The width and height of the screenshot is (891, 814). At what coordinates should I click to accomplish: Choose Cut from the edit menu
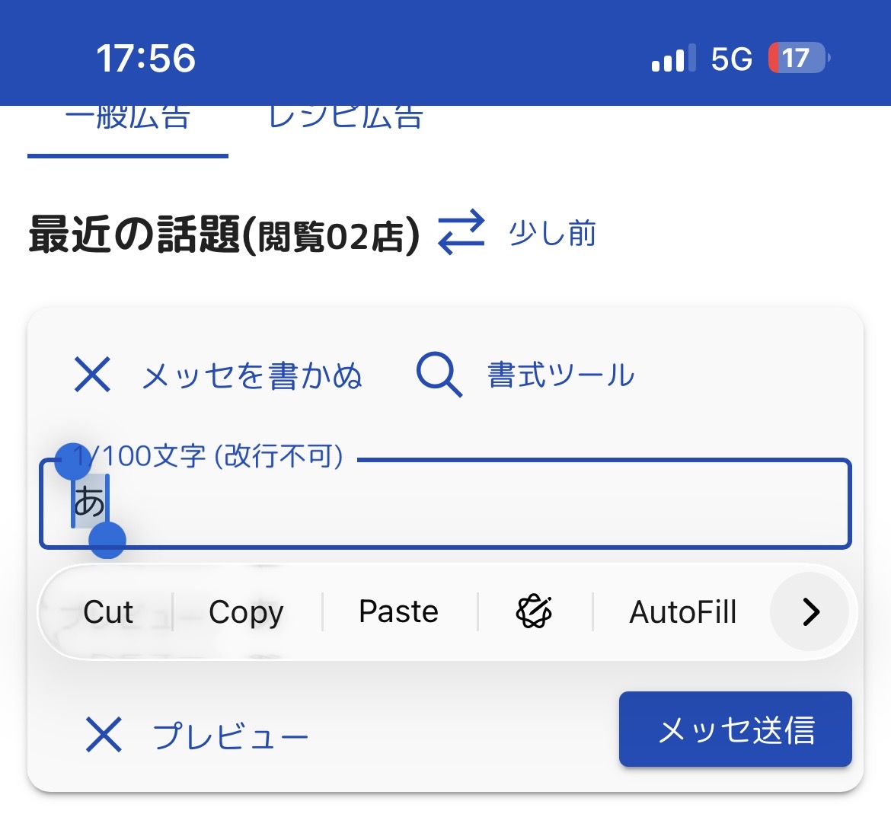[x=108, y=611]
